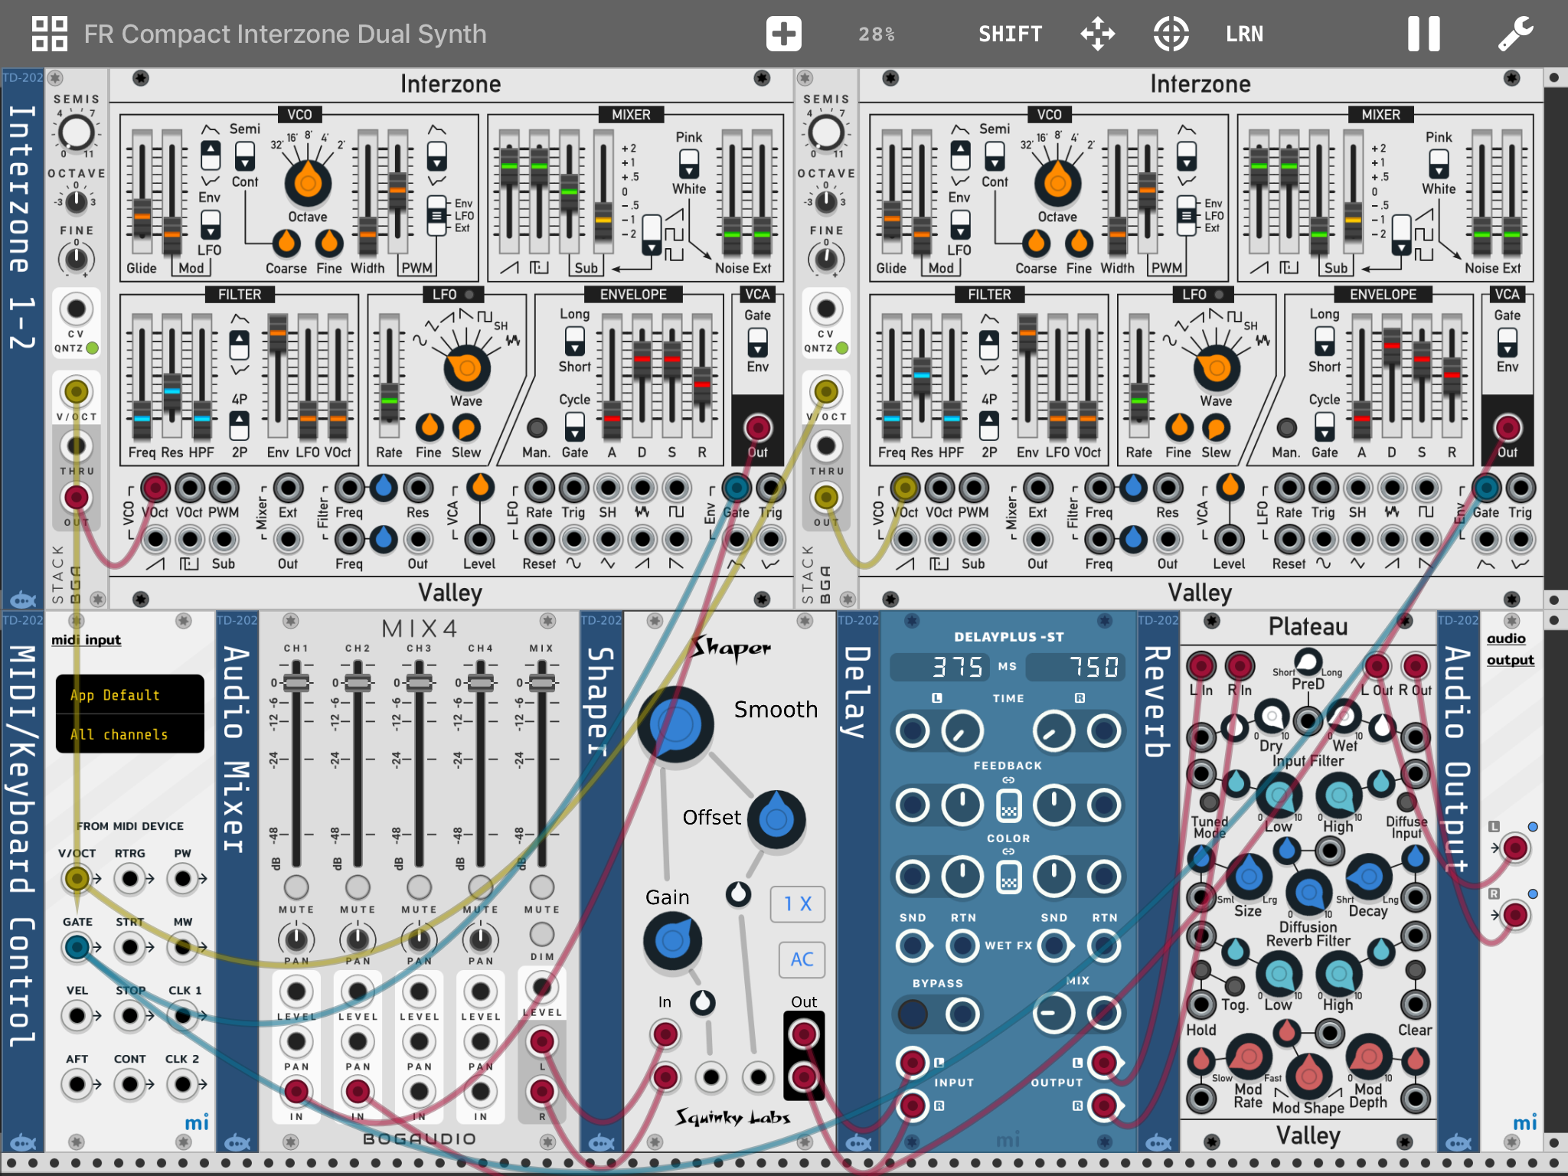The height and width of the screenshot is (1176, 1568).
Task: Click the left Interzone filter Freq slider
Action: pyautogui.click(x=142, y=417)
